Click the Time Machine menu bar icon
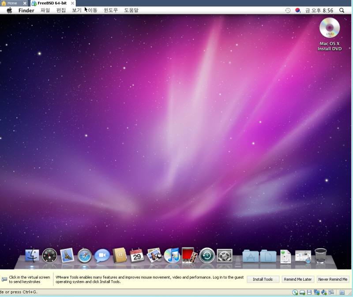The width and height of the screenshot is (353, 297). [x=288, y=10]
